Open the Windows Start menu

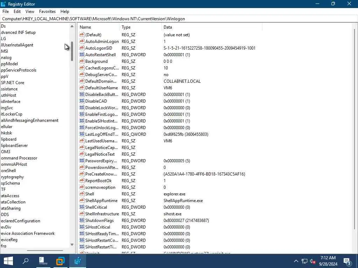pos(8,261)
